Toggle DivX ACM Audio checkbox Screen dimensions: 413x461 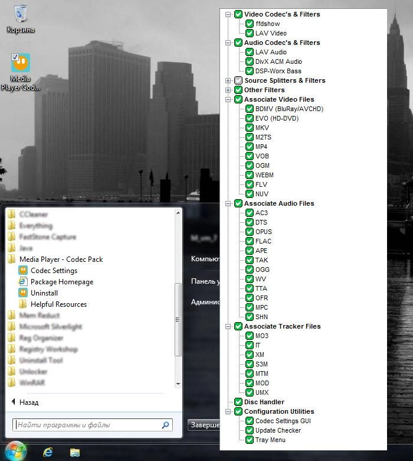click(250, 61)
